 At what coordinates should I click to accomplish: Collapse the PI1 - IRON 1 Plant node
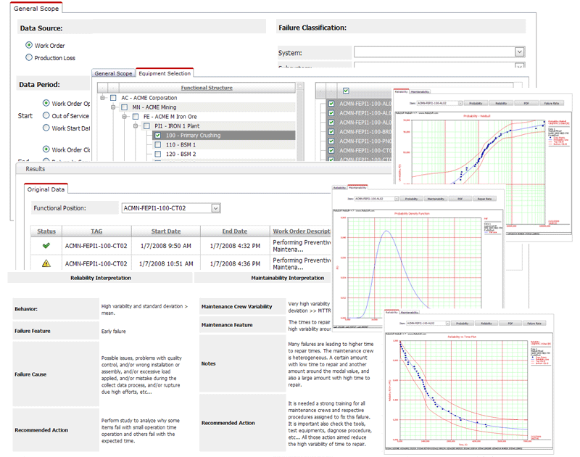click(x=136, y=126)
